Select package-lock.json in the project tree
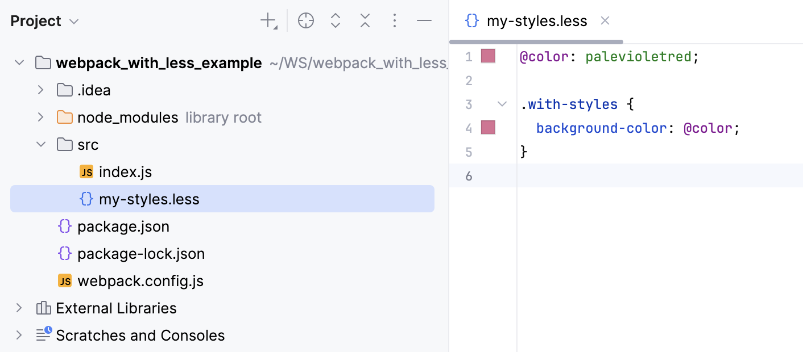The image size is (803, 352). point(140,253)
